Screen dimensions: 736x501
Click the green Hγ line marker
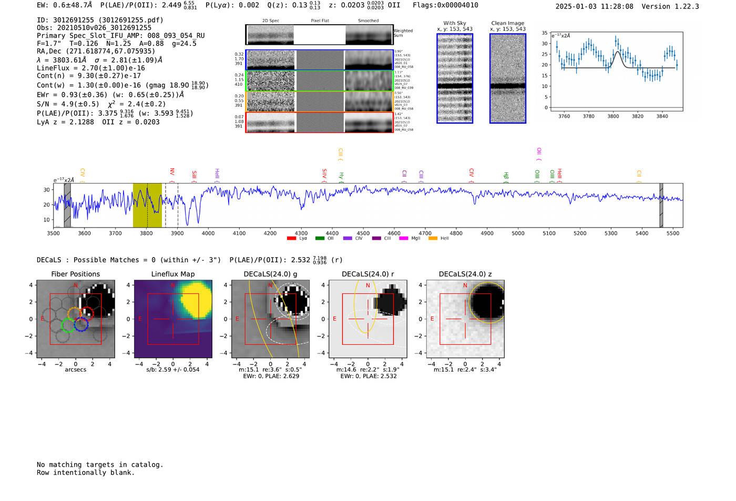[341, 177]
